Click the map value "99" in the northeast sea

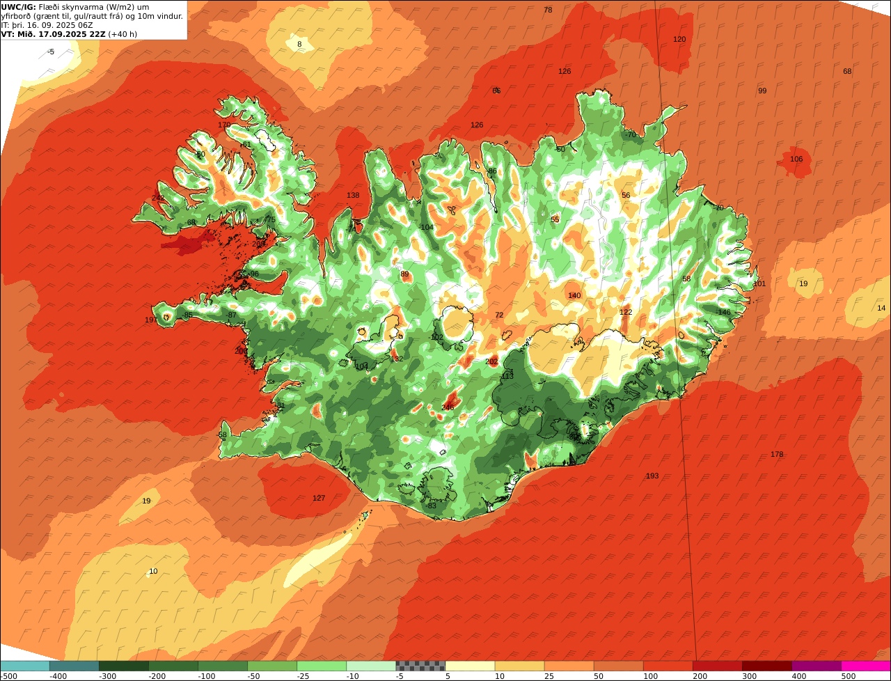(x=762, y=91)
